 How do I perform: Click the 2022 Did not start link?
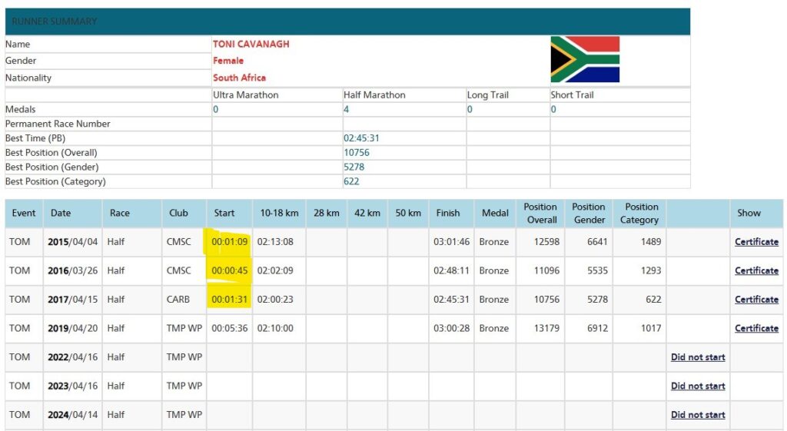click(x=698, y=357)
